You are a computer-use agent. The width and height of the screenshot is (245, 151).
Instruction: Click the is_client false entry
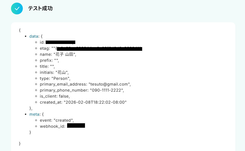click(x=55, y=96)
